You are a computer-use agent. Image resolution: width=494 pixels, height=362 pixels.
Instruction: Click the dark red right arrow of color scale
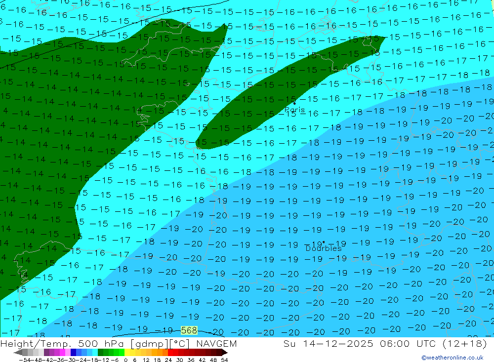(225, 352)
